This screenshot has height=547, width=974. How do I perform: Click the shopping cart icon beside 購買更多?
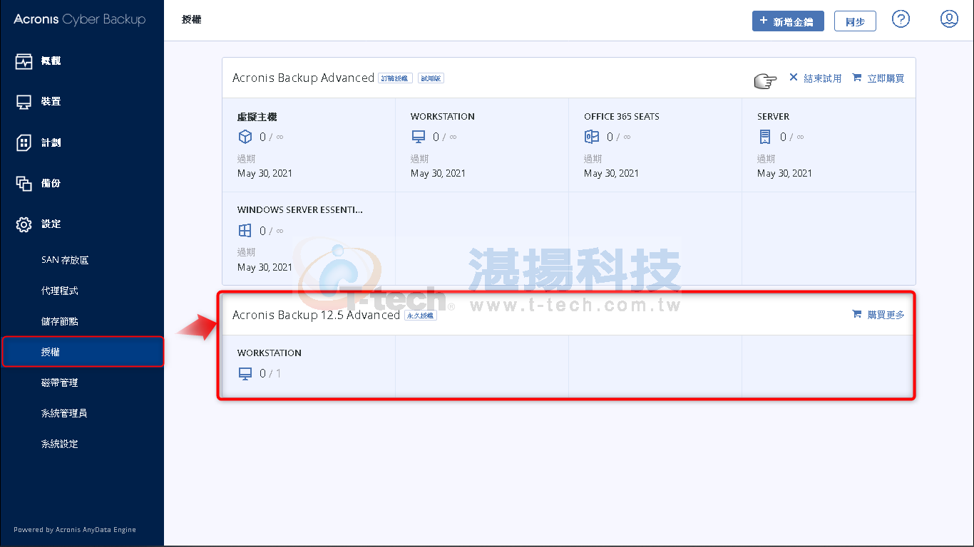pos(857,314)
